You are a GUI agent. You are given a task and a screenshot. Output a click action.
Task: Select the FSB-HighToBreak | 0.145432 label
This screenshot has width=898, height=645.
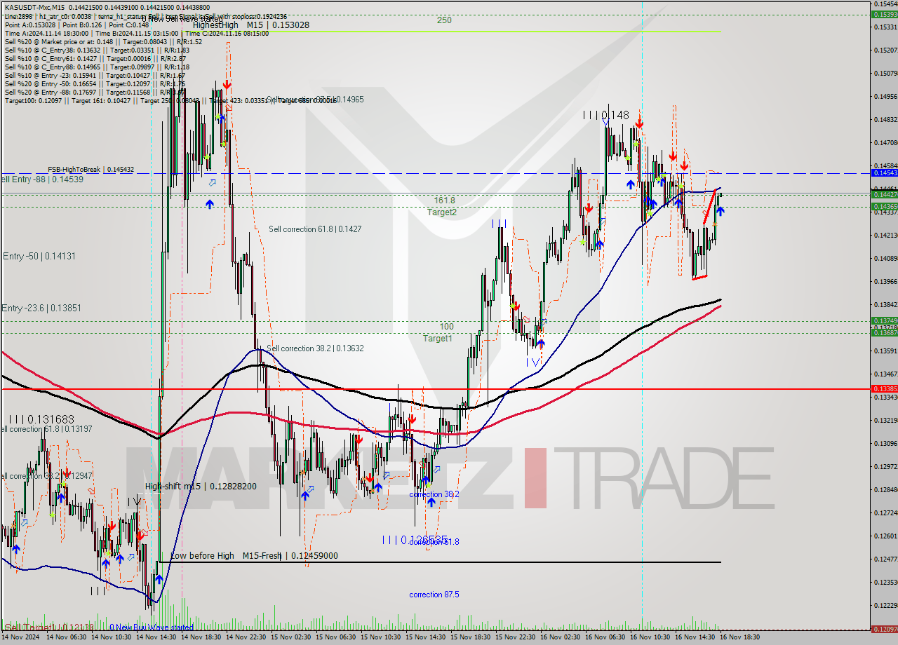pyautogui.click(x=91, y=170)
